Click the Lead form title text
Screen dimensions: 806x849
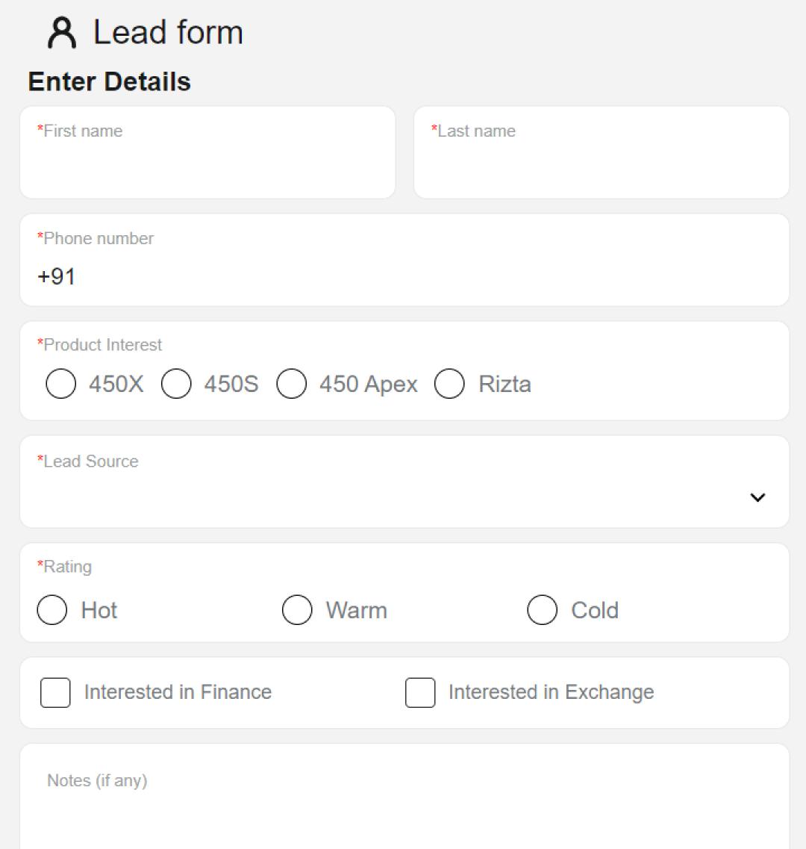point(169,33)
